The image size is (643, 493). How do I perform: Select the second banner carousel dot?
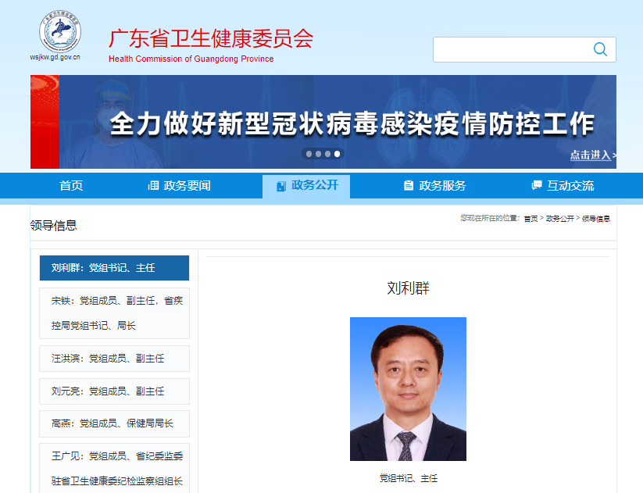(318, 154)
